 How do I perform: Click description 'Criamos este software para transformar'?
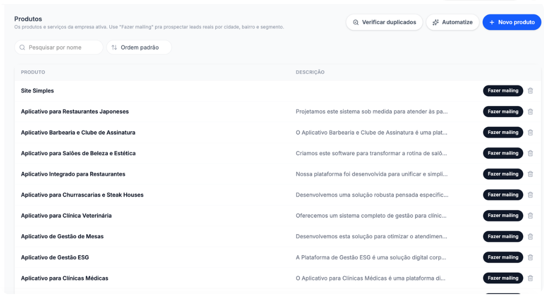click(x=371, y=153)
